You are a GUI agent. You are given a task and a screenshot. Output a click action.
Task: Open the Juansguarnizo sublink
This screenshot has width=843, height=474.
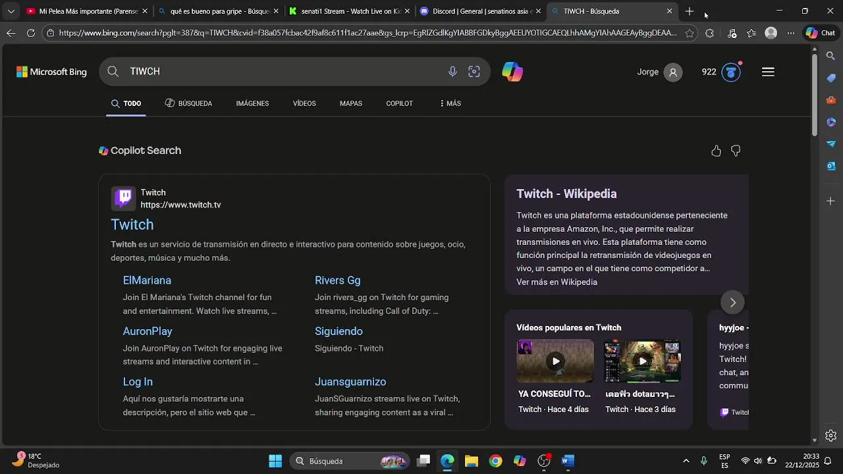tap(350, 382)
